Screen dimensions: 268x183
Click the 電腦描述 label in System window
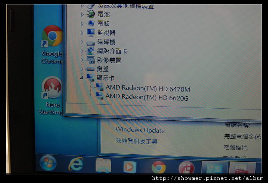[x=236, y=147]
